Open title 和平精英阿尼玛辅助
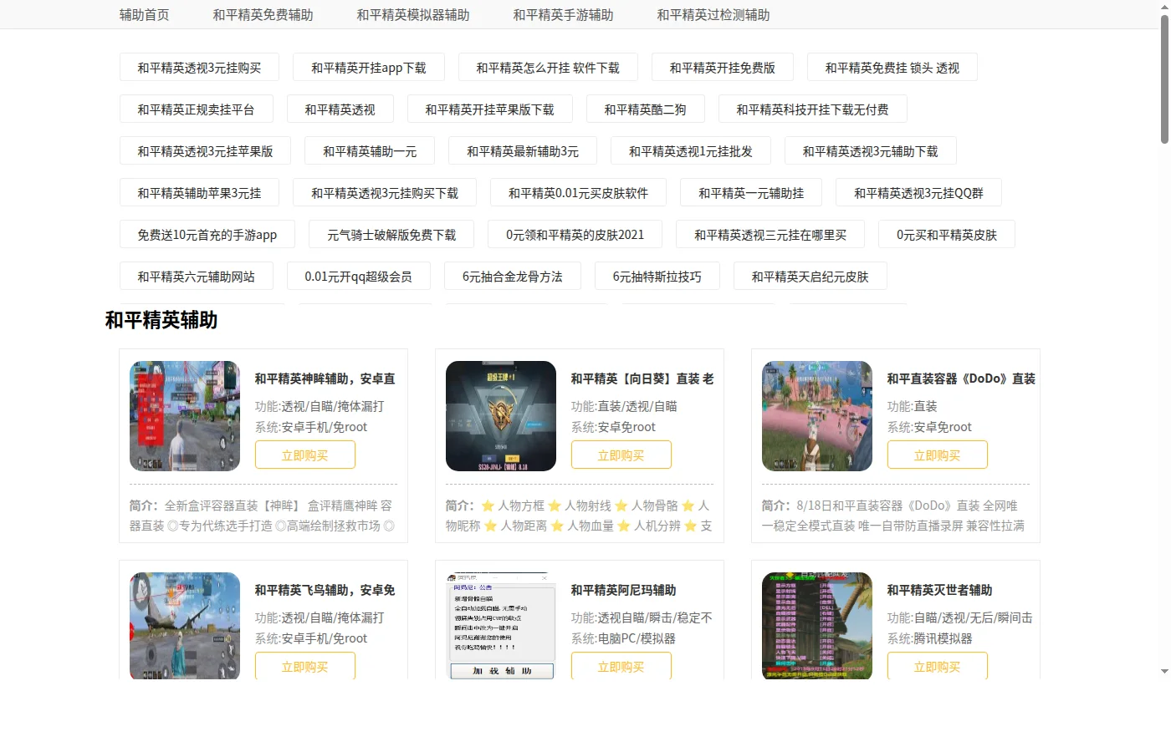The image size is (1171, 752). pos(624,590)
